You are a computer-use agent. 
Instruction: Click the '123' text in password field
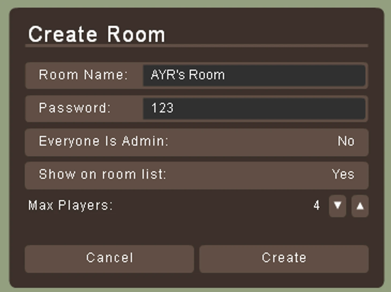[x=163, y=108]
